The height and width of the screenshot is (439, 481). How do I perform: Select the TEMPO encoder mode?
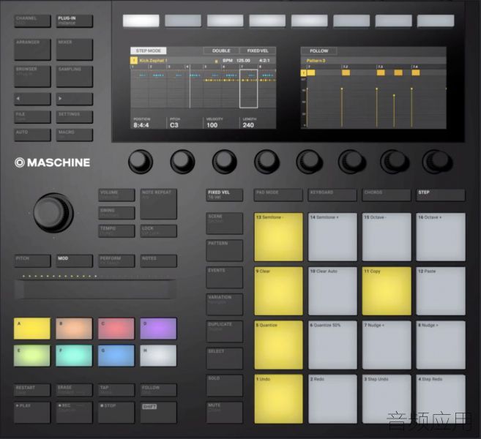coord(116,231)
